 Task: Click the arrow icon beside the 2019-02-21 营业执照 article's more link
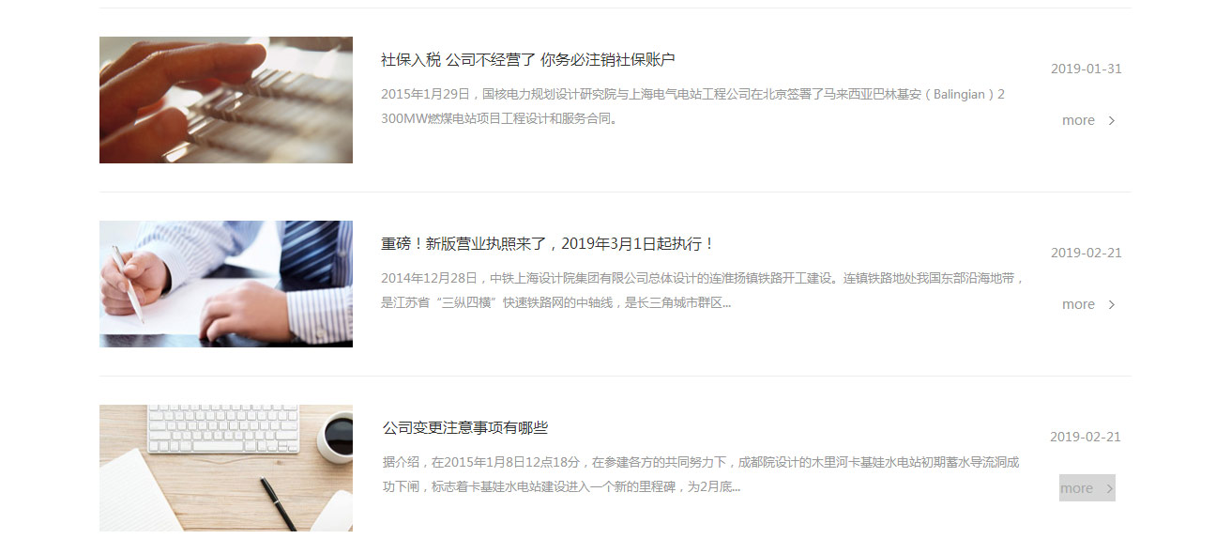click(1112, 304)
